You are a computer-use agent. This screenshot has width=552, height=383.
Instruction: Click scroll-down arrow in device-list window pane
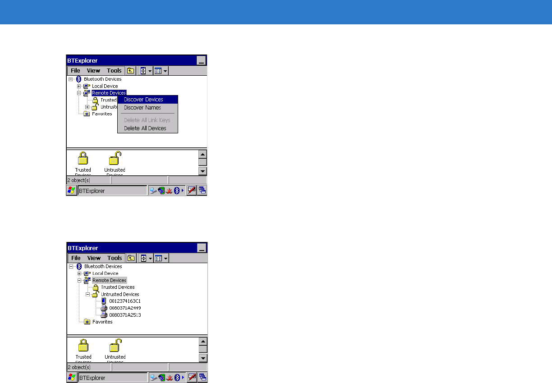[x=203, y=358]
